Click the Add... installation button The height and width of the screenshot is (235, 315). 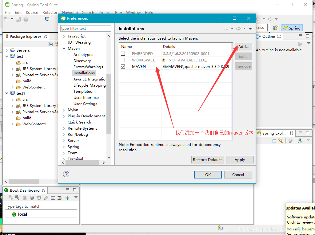coord(243,47)
